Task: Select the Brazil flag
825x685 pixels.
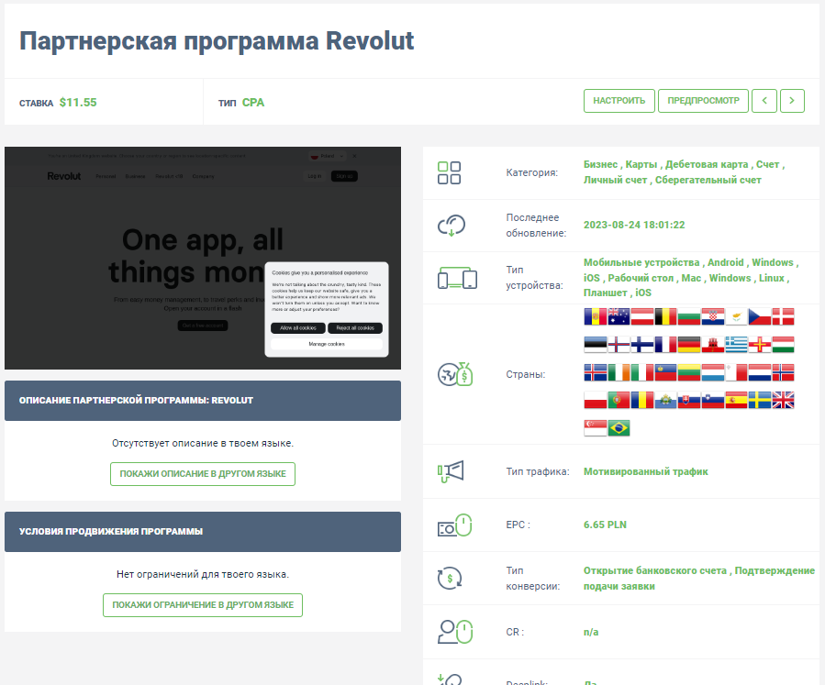Action: pyautogui.click(x=619, y=427)
